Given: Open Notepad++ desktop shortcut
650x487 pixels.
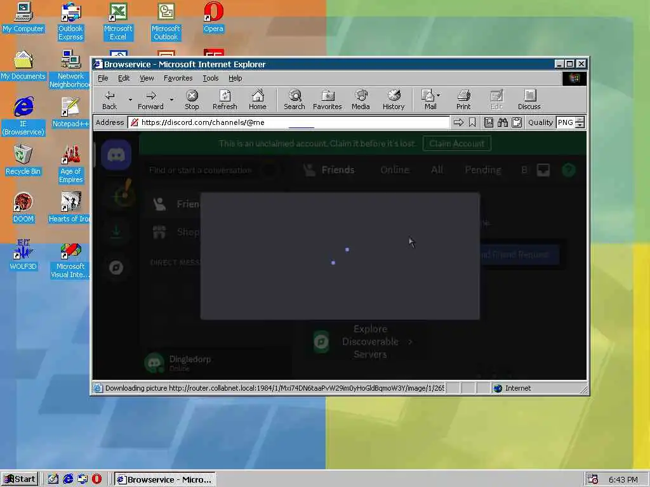Looking at the screenshot, I should point(70,113).
